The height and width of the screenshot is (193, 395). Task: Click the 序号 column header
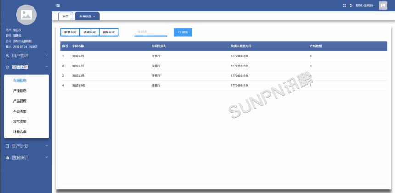point(65,46)
